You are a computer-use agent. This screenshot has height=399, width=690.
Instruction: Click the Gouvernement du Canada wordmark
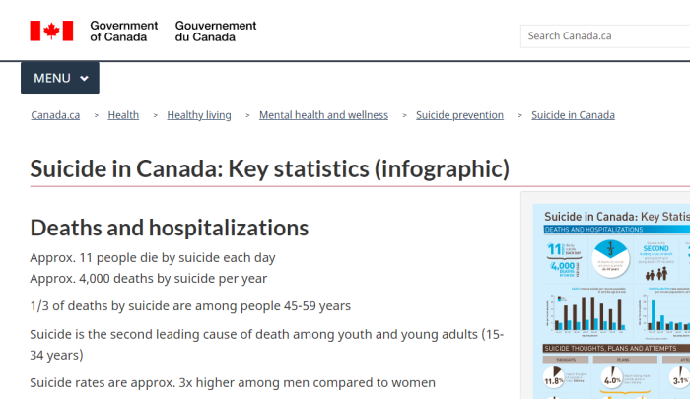pos(216,32)
